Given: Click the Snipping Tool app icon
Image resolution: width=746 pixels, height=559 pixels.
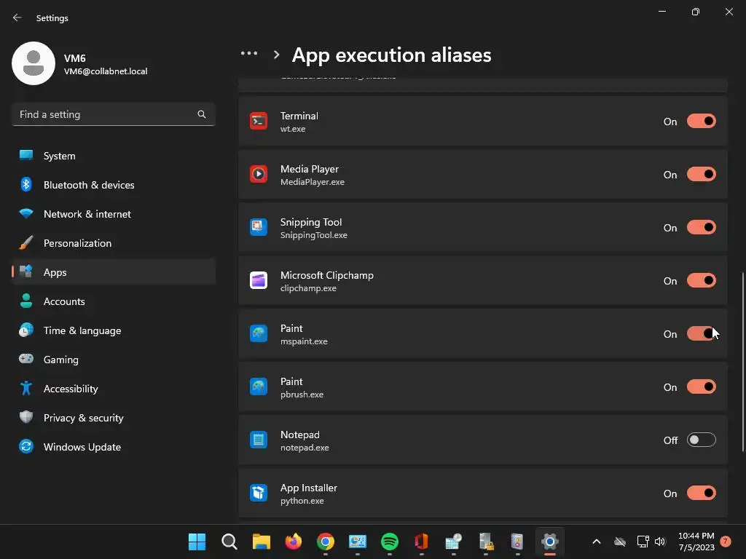Looking at the screenshot, I should [258, 228].
